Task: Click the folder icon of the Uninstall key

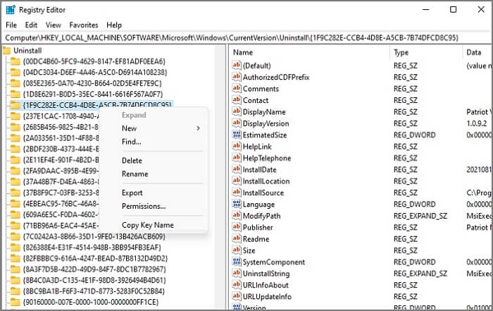Action: click(x=7, y=51)
